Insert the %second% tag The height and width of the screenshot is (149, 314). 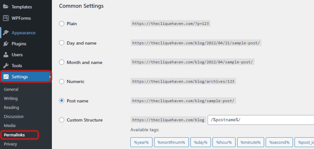(279, 142)
